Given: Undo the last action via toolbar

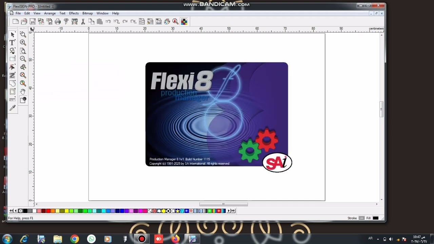Looking at the screenshot, I should (108, 22).
